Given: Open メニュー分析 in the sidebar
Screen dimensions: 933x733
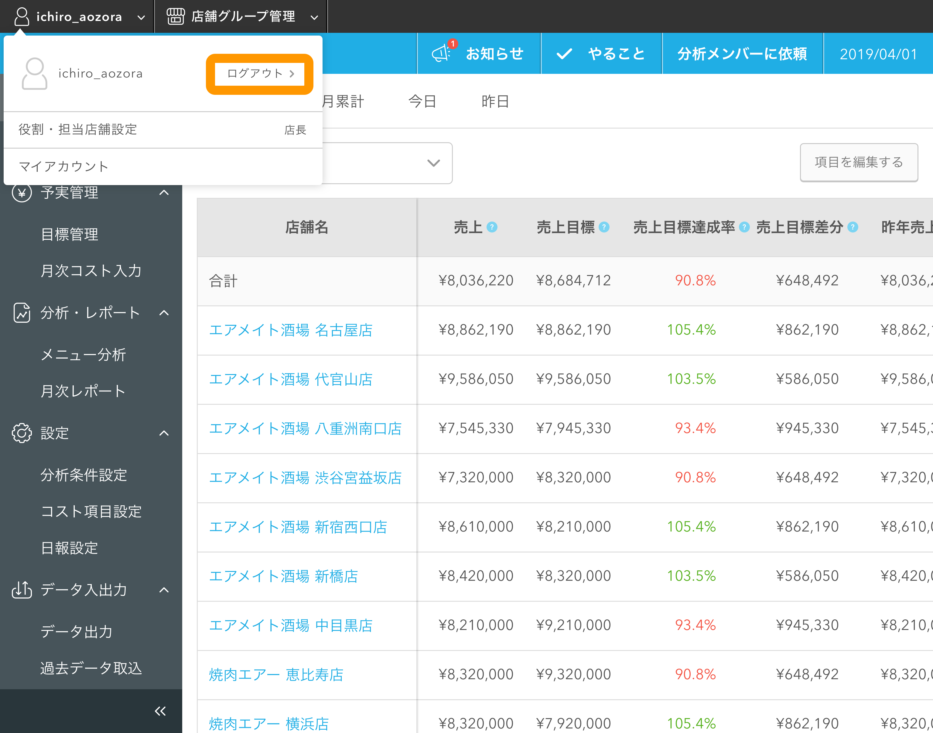Looking at the screenshot, I should [x=83, y=355].
